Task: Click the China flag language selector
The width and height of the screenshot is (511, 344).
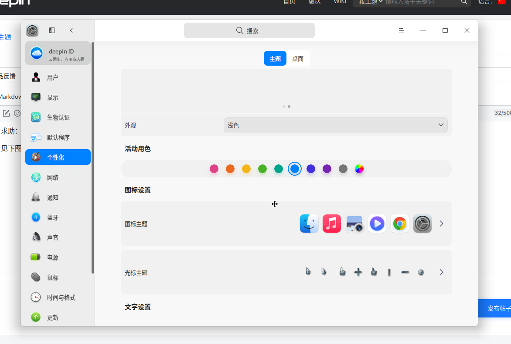Action: tap(502, 2)
